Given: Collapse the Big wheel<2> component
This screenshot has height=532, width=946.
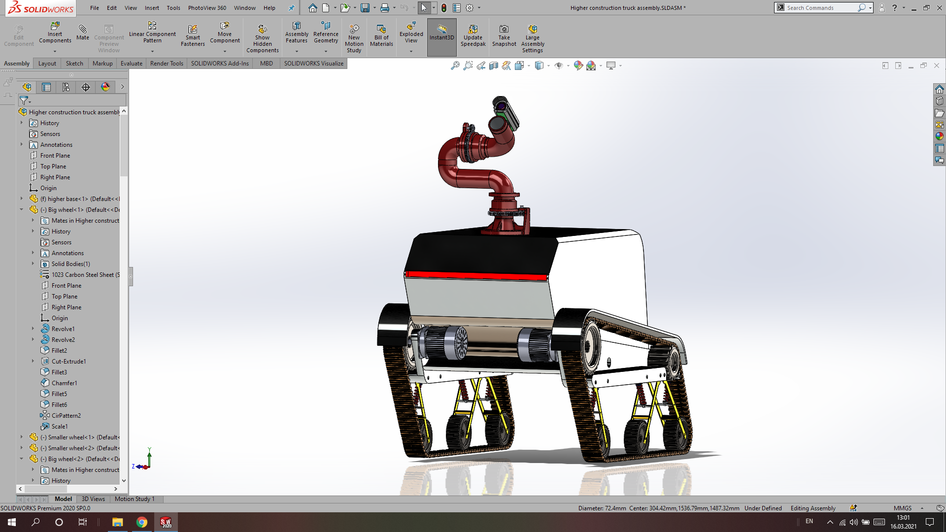Looking at the screenshot, I should [22, 459].
